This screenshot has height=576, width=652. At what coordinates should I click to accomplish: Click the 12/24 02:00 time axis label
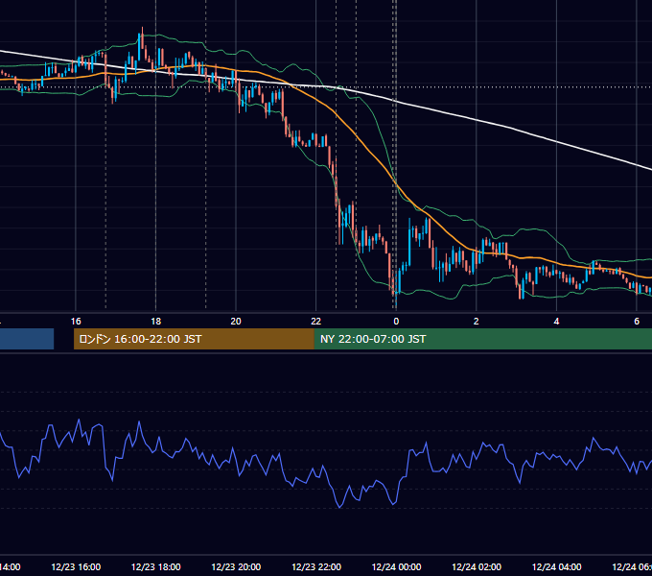(x=477, y=566)
